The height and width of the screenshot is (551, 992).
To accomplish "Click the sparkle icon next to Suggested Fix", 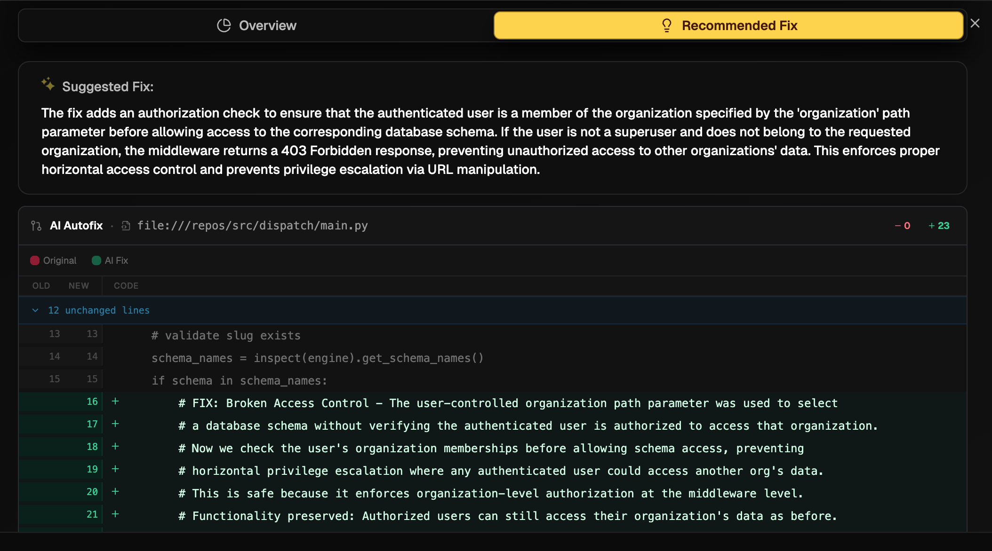I will point(48,85).
